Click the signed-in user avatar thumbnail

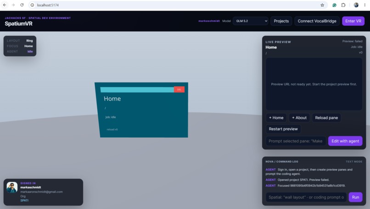click(12, 187)
